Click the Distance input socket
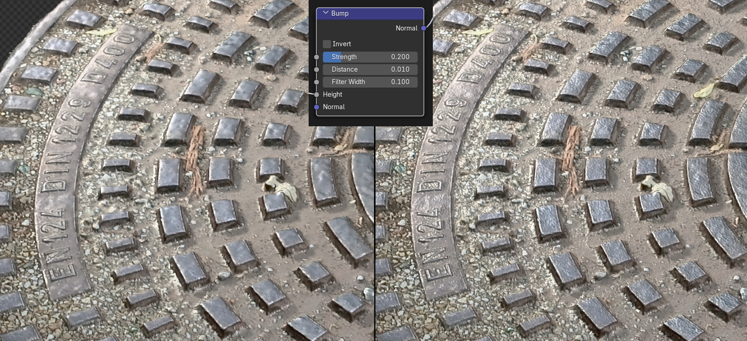747x341 pixels. (317, 69)
